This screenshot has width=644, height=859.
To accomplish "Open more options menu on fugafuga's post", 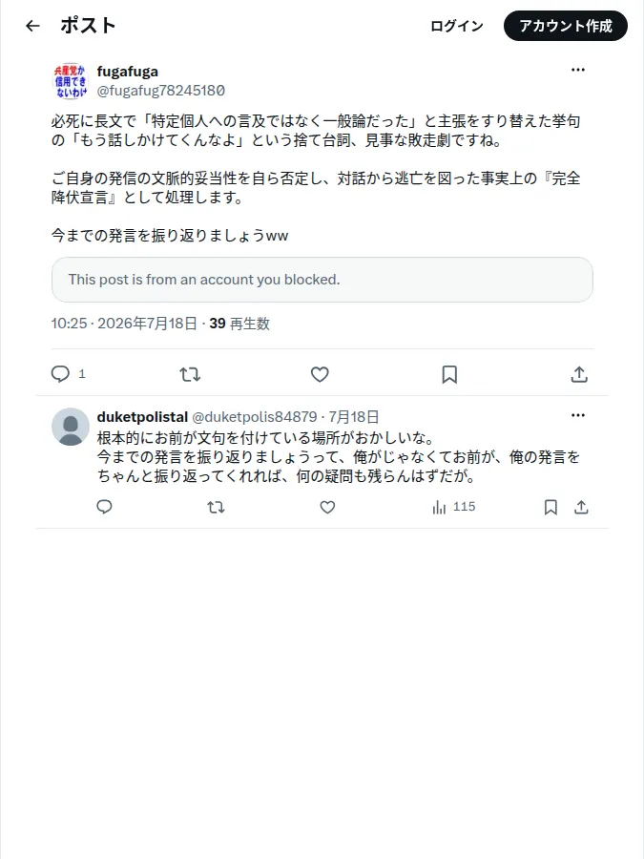I will point(578,70).
